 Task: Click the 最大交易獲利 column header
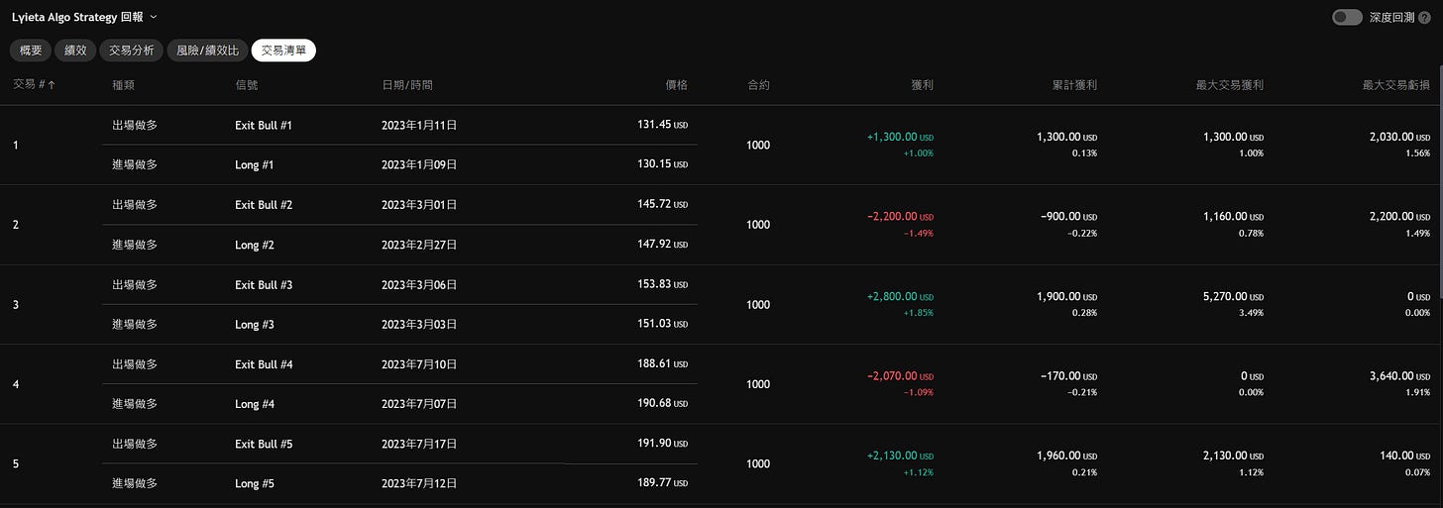click(x=1229, y=85)
